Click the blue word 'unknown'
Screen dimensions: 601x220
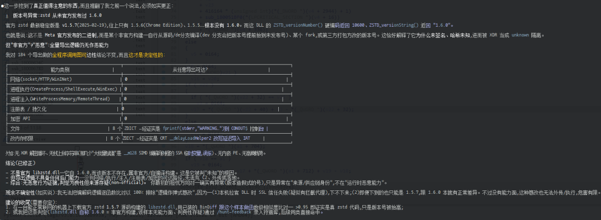[520, 35]
